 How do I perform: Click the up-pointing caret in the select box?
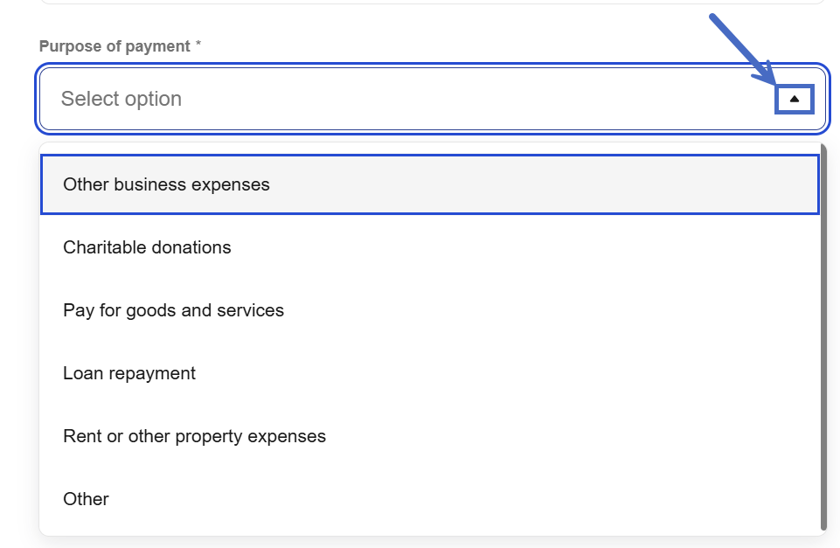point(794,99)
